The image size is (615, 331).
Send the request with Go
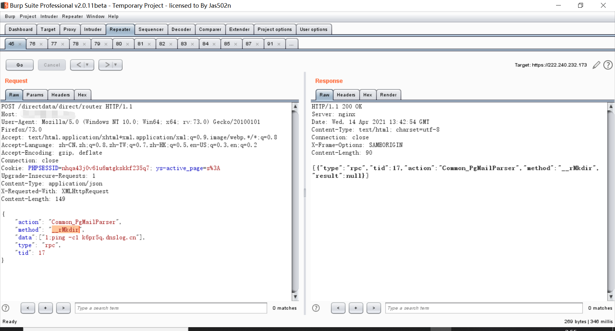pos(20,65)
